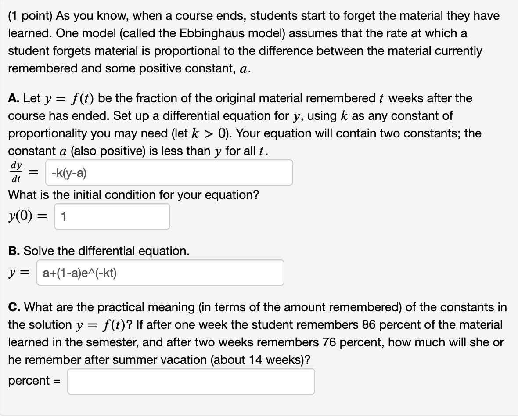518x417 pixels.
Task: Click the bold heading for Part B
Action: pyautogui.click(x=14, y=251)
